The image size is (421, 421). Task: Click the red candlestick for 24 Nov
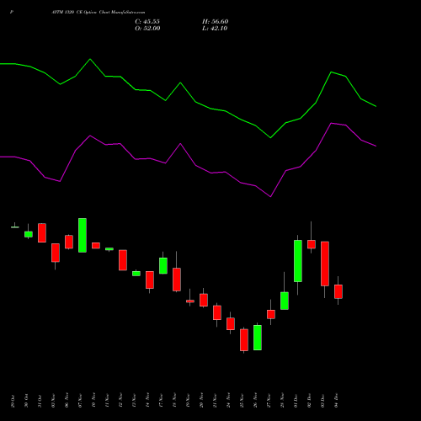pyautogui.click(x=231, y=324)
